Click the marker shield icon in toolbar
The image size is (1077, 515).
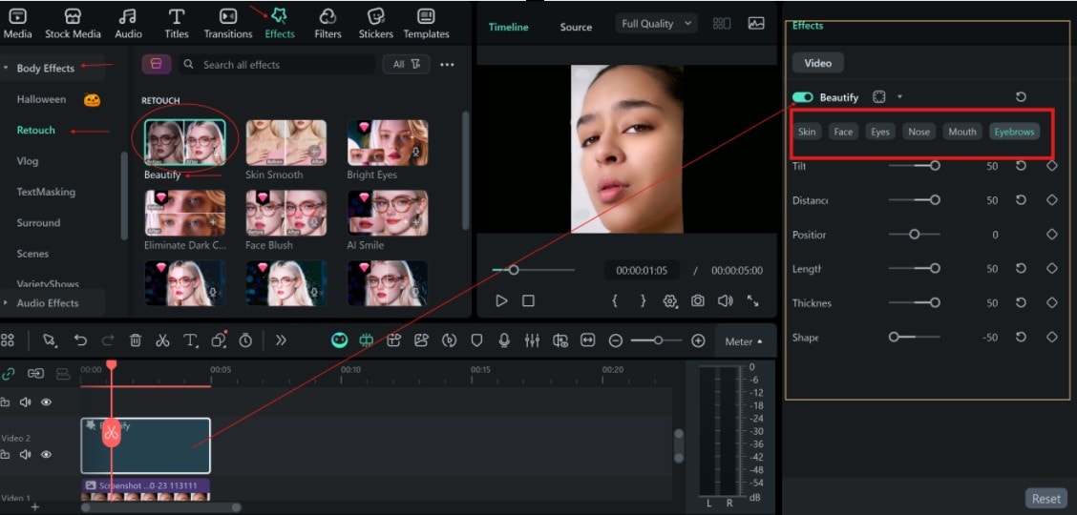tap(476, 340)
